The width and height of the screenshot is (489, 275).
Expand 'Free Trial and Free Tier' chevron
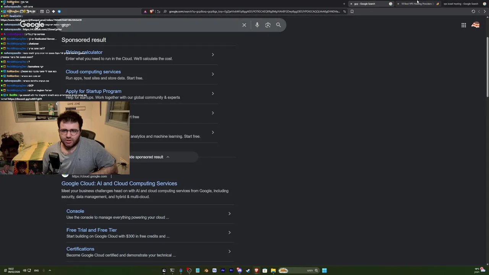coord(229,233)
